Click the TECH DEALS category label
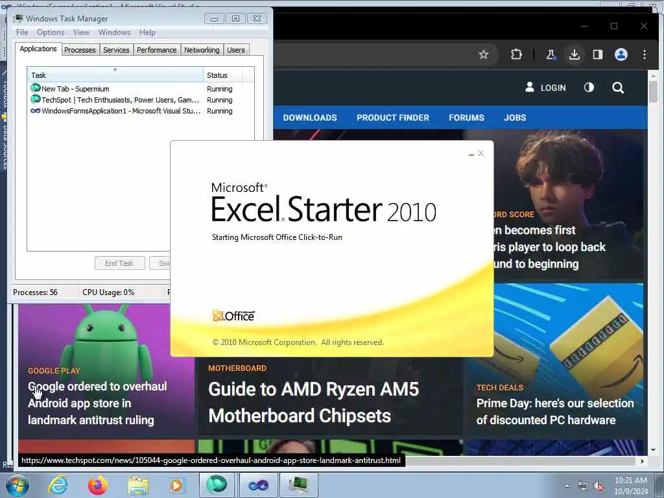The height and width of the screenshot is (498, 664). [500, 388]
